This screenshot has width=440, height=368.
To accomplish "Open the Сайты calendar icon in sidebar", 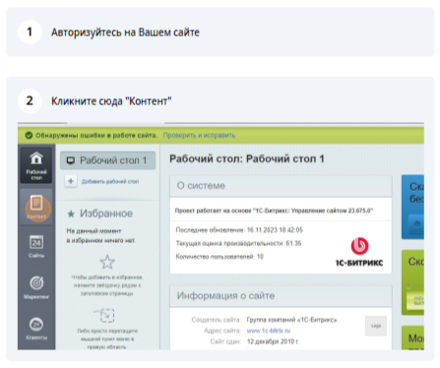I will click(x=36, y=246).
